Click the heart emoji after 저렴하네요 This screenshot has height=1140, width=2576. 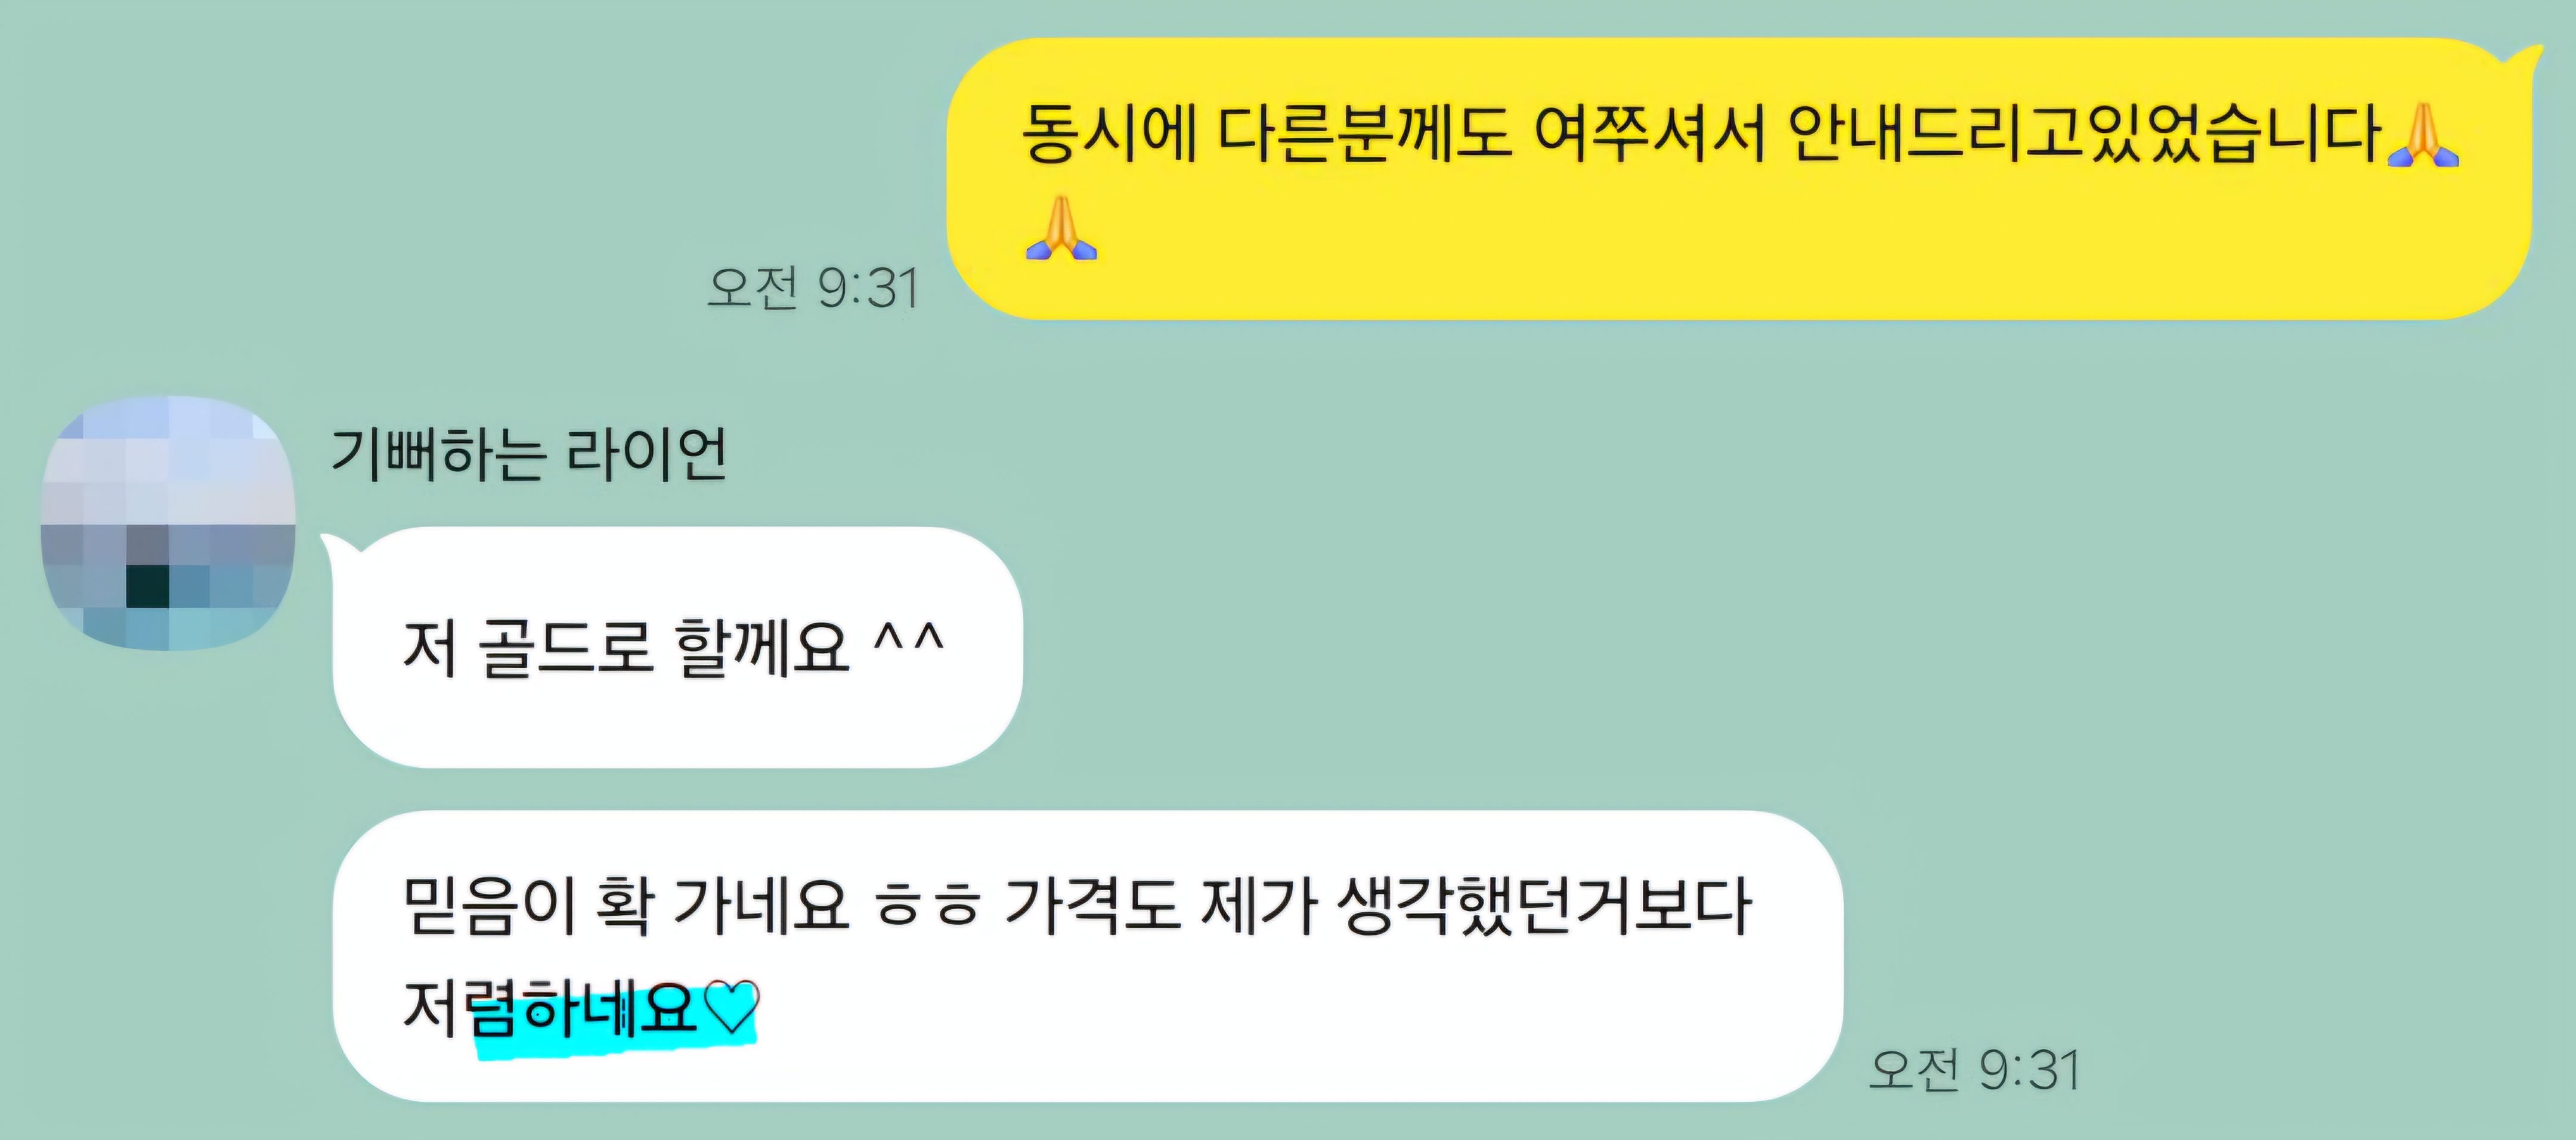731,1006
